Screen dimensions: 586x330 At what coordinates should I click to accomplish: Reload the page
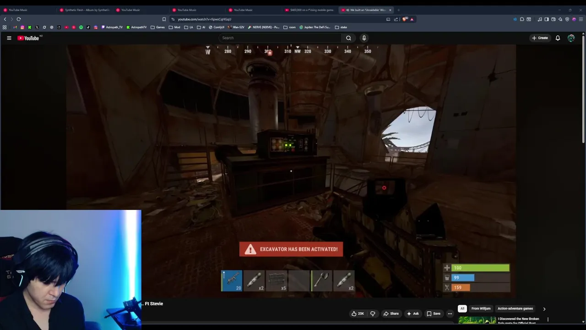point(19,19)
